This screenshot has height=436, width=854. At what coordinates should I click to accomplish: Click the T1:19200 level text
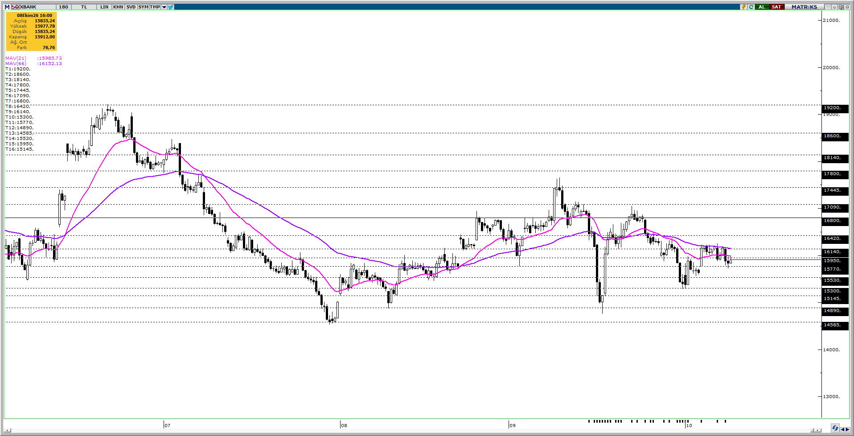coord(18,69)
